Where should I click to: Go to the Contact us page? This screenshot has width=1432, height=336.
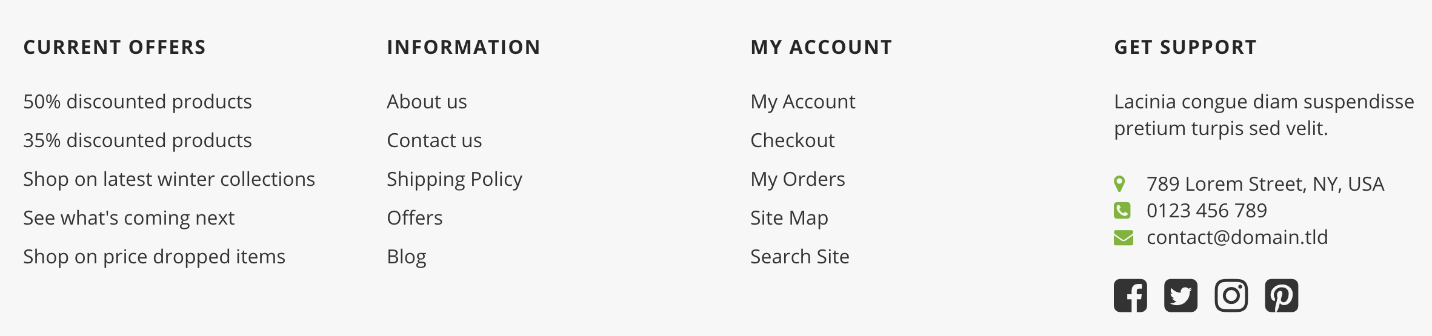pyautogui.click(x=435, y=140)
